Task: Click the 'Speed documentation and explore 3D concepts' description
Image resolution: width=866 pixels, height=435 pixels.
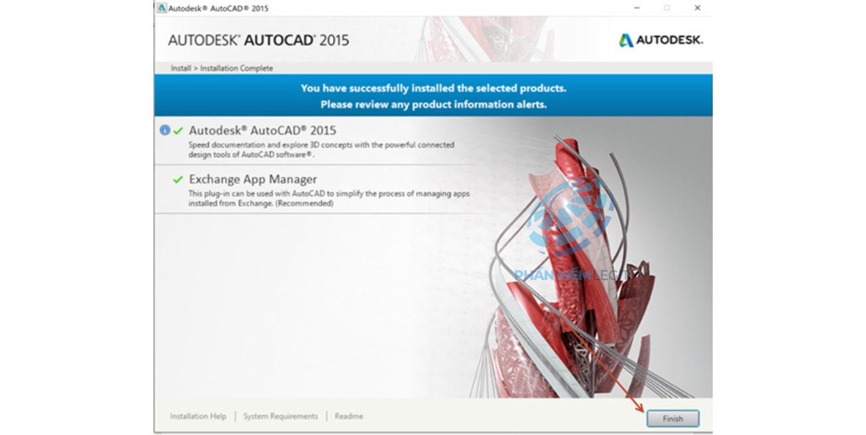Action: click(x=321, y=149)
